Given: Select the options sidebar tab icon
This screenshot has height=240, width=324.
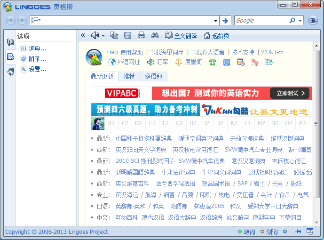Looking at the screenshot, I should tap(10, 56).
